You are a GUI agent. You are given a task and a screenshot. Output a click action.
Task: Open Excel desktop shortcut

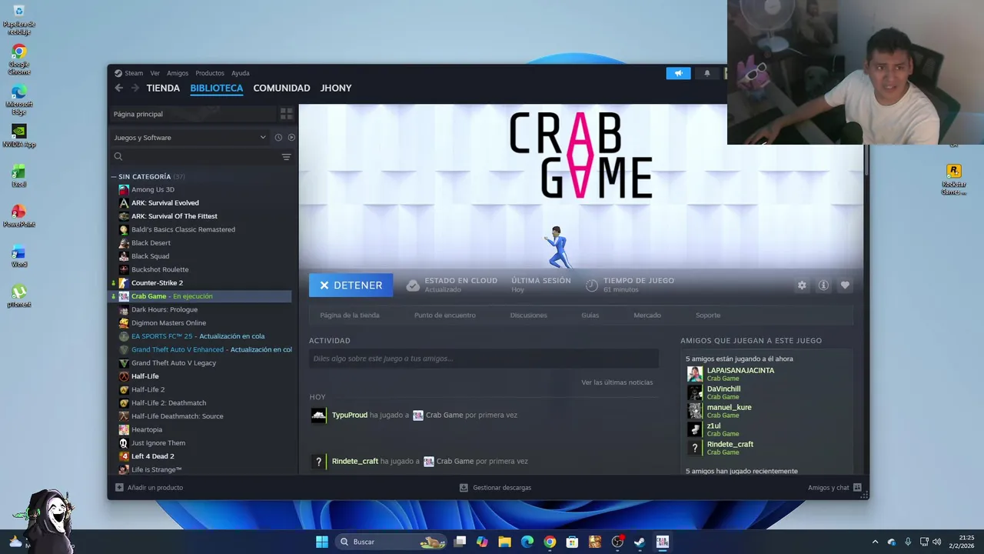click(x=18, y=175)
